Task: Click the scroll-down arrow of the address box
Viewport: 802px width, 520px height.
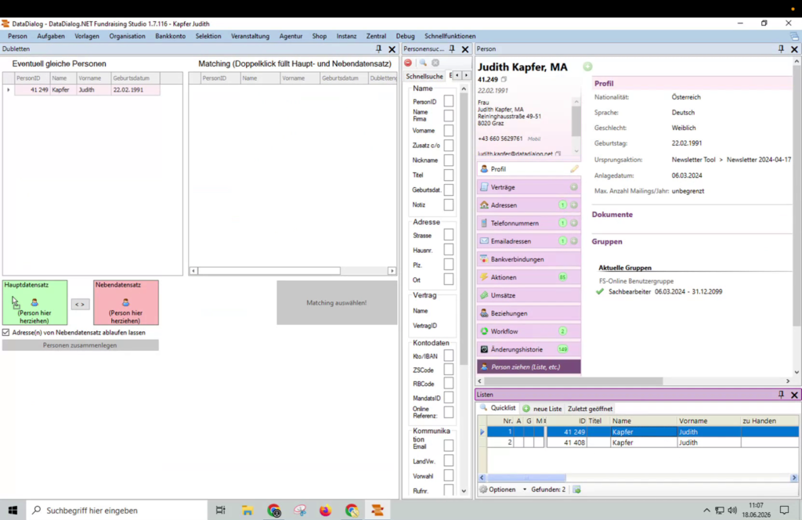Action: 576,151
